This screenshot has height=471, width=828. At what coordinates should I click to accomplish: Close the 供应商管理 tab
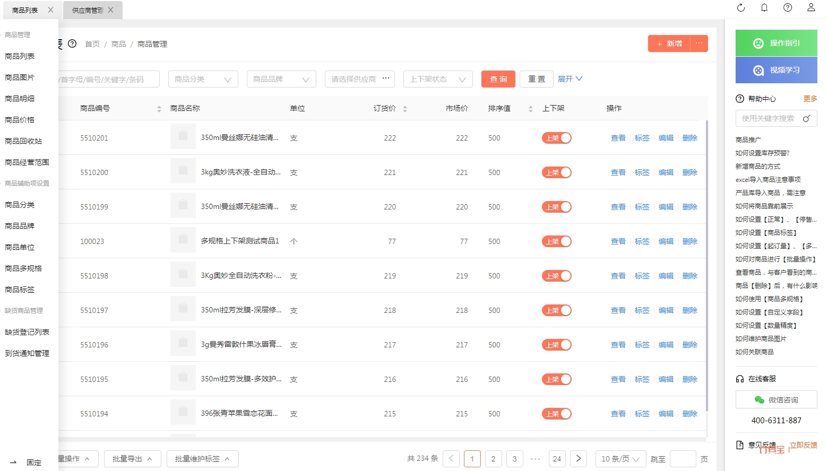110,10
